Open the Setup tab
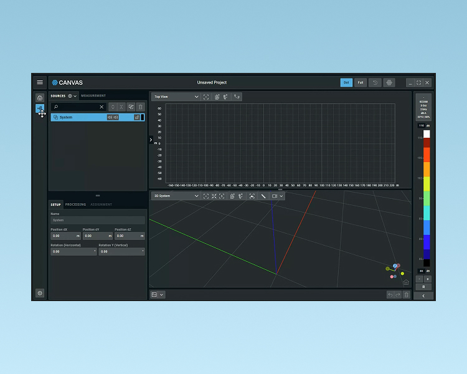The height and width of the screenshot is (374, 467). pyautogui.click(x=55, y=204)
